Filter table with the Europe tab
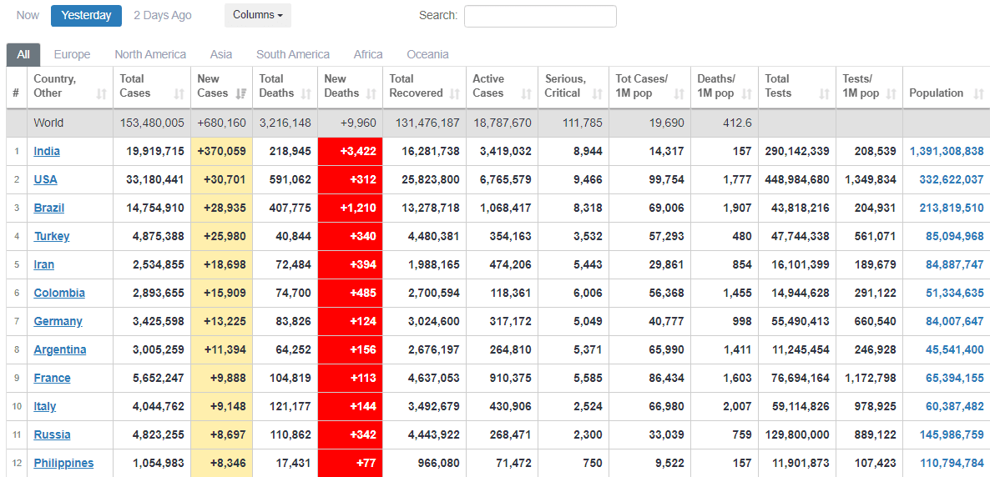This screenshot has height=477, width=990. 72,54
